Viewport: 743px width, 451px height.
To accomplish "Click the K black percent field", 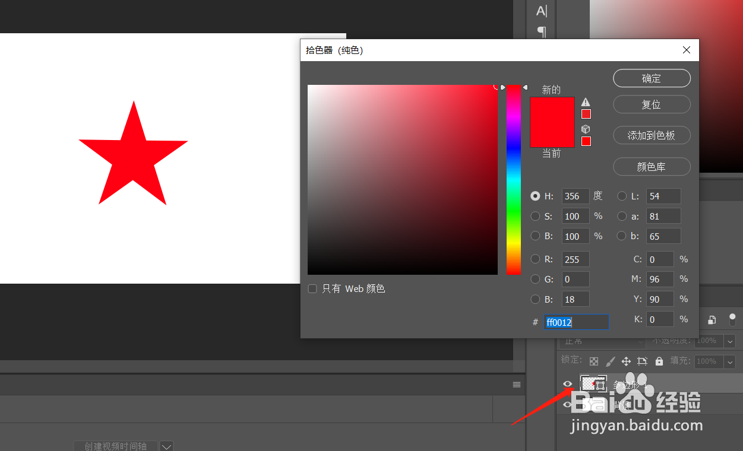I will [x=660, y=319].
